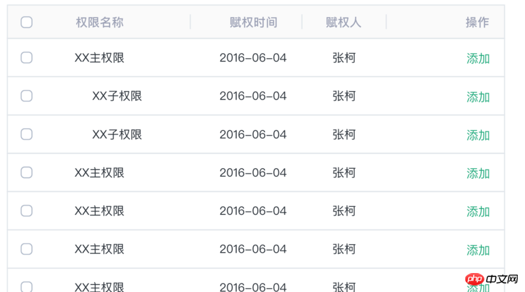Check the sixth row's checkbox
This screenshot has width=525, height=292.
click(26, 249)
